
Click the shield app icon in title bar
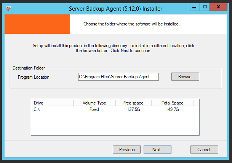coord(9,8)
